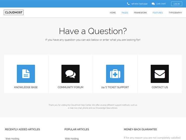Image resolution: width=186 pixels, height=140 pixels.
Task: Open Web Hosting under Recently Added Articles
Action: [12, 138]
